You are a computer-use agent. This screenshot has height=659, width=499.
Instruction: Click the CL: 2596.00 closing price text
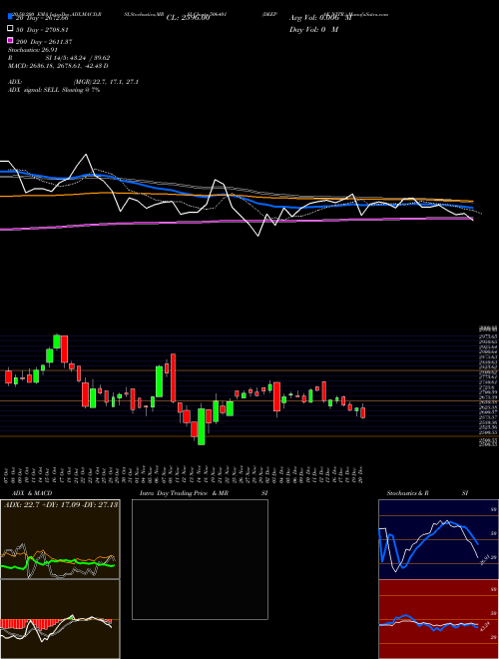click(x=188, y=18)
